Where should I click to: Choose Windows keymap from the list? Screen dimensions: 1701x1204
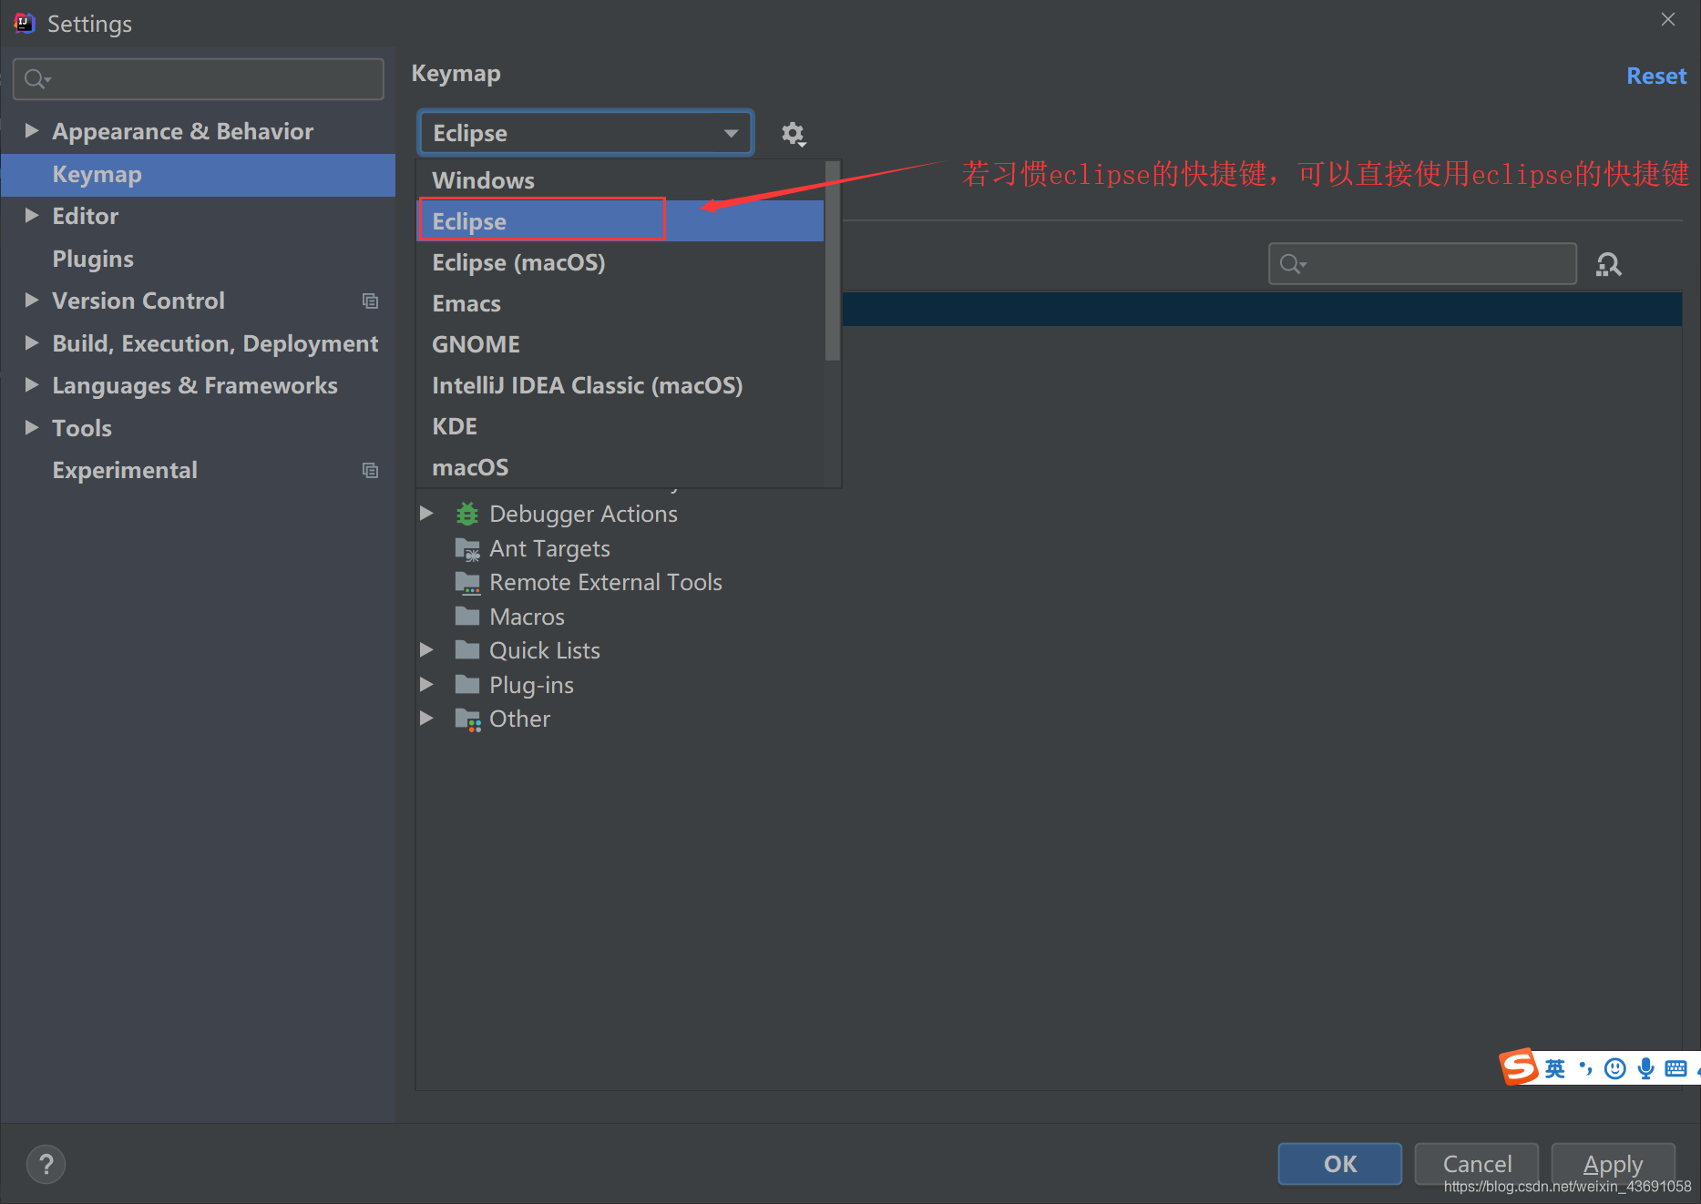620,180
